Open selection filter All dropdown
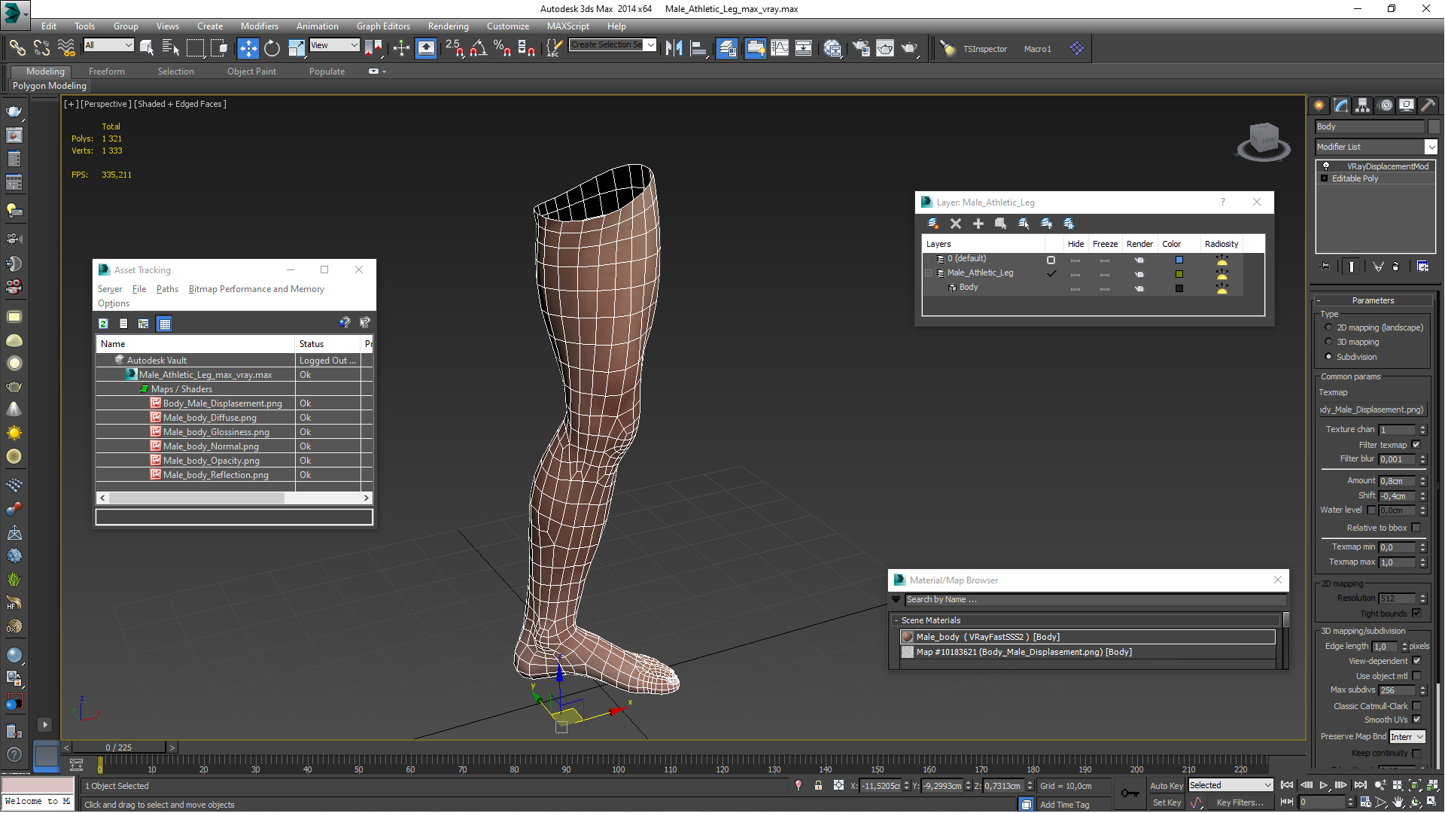1445x813 pixels. (x=108, y=45)
